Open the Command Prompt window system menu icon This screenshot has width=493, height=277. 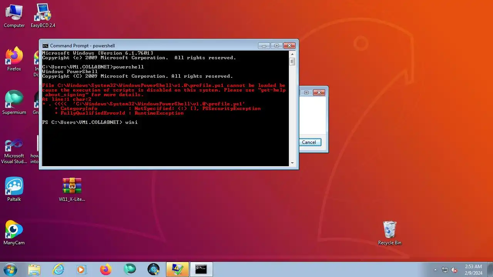point(45,45)
